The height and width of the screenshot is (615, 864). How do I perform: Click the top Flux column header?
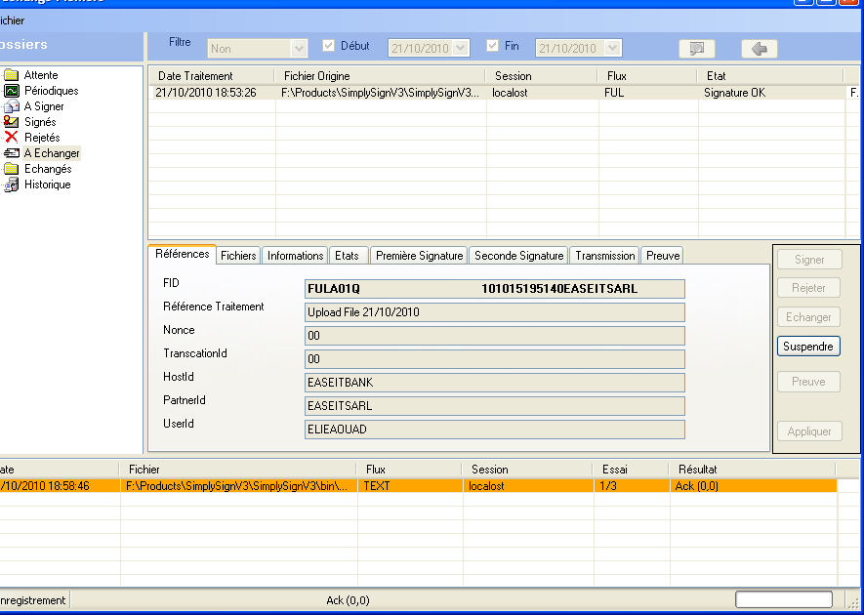click(648, 76)
